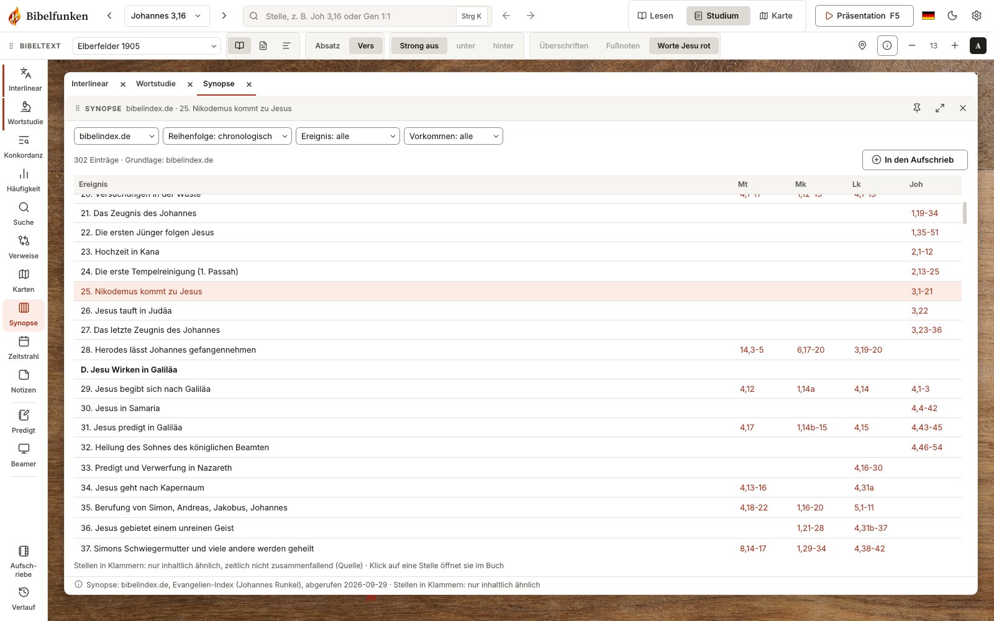This screenshot has height=621, width=994.
Task: Click the location pin icon in toolbar
Action: 862,45
